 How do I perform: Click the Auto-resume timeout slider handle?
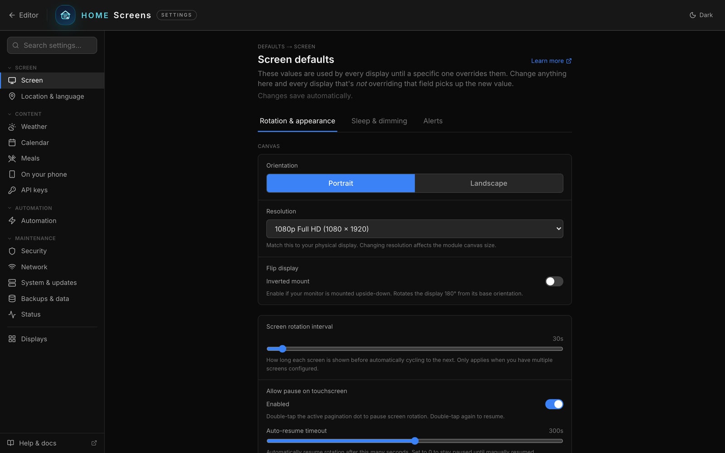pyautogui.click(x=415, y=441)
